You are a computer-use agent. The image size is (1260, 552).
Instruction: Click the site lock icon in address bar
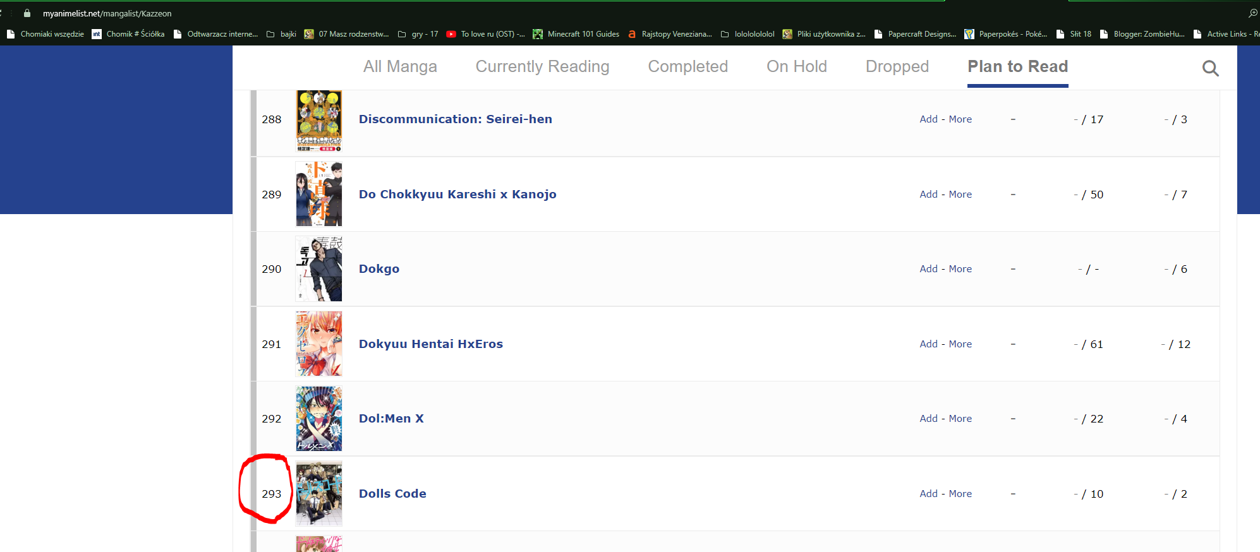[x=27, y=13]
